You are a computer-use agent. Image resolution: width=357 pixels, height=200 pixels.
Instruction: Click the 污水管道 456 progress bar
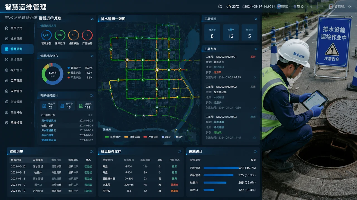point(221,168)
